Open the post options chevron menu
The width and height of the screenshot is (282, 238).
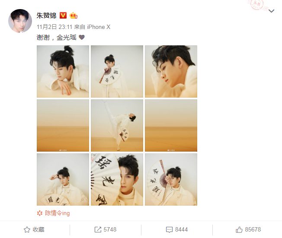click(271, 11)
